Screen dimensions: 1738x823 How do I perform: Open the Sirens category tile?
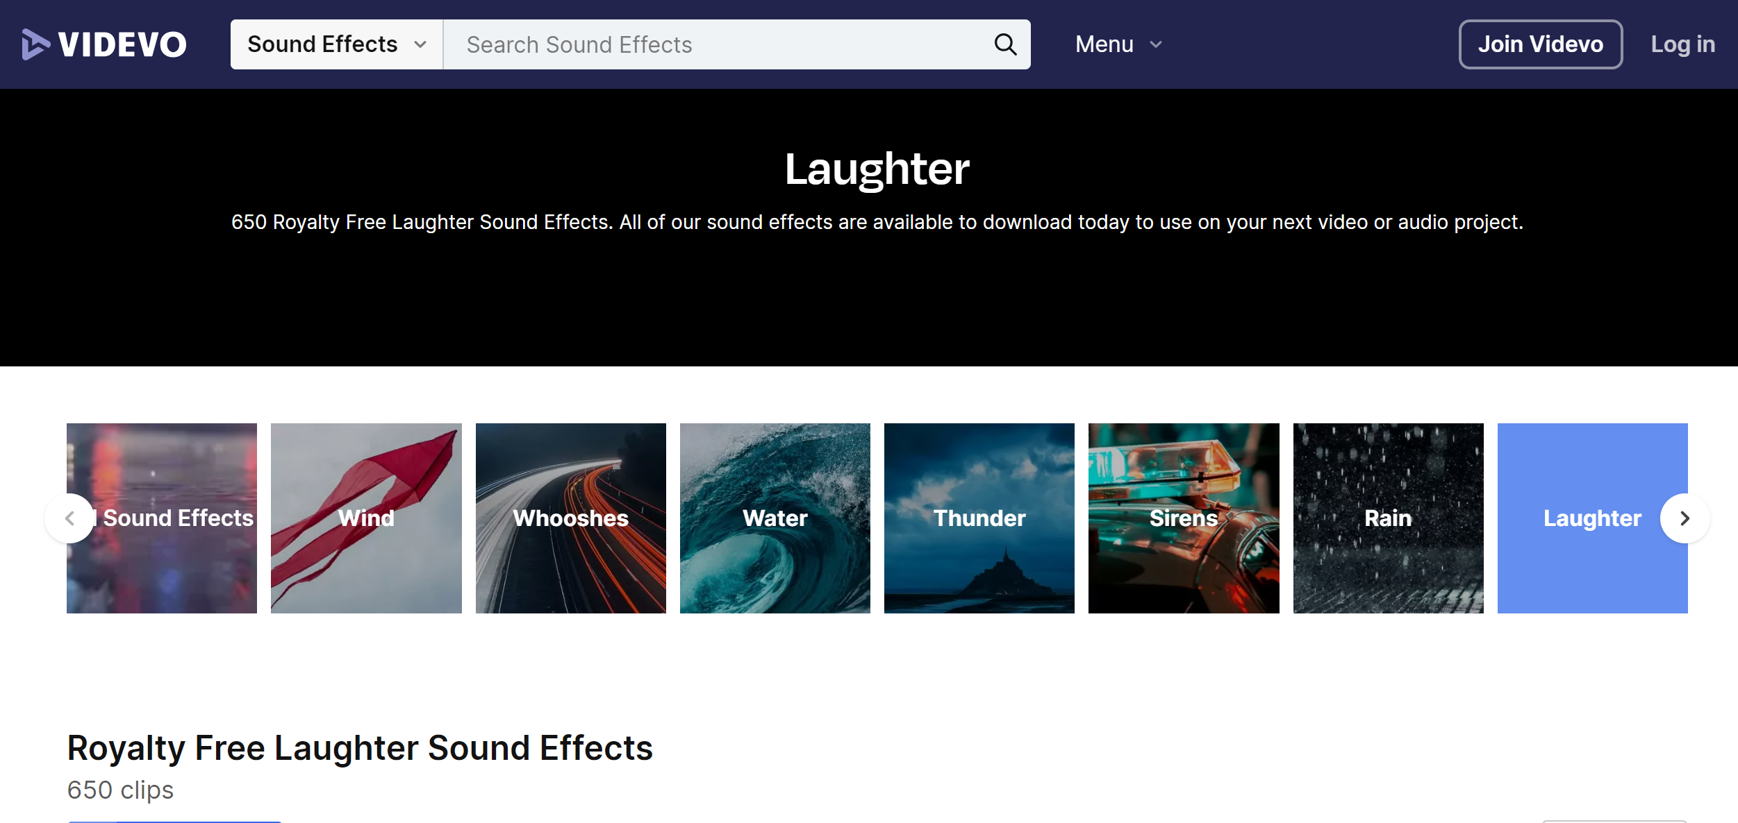click(x=1183, y=518)
